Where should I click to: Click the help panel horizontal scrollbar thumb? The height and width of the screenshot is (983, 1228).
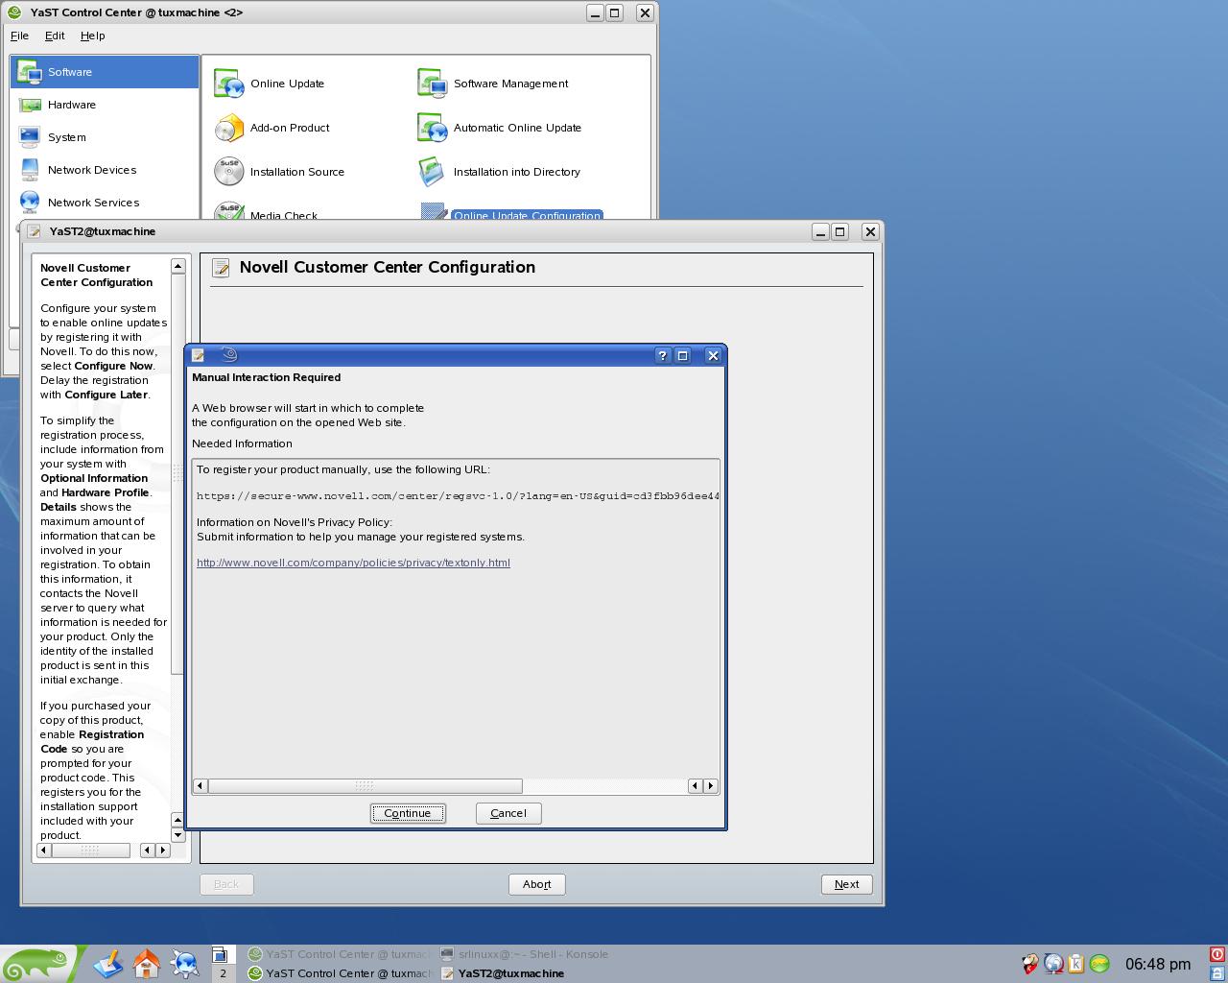(90, 851)
